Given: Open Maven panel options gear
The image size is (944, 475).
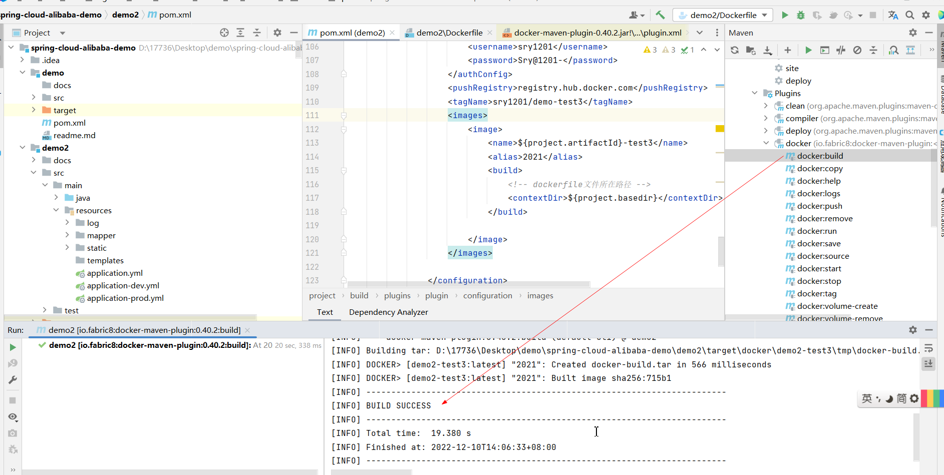Looking at the screenshot, I should (x=913, y=33).
